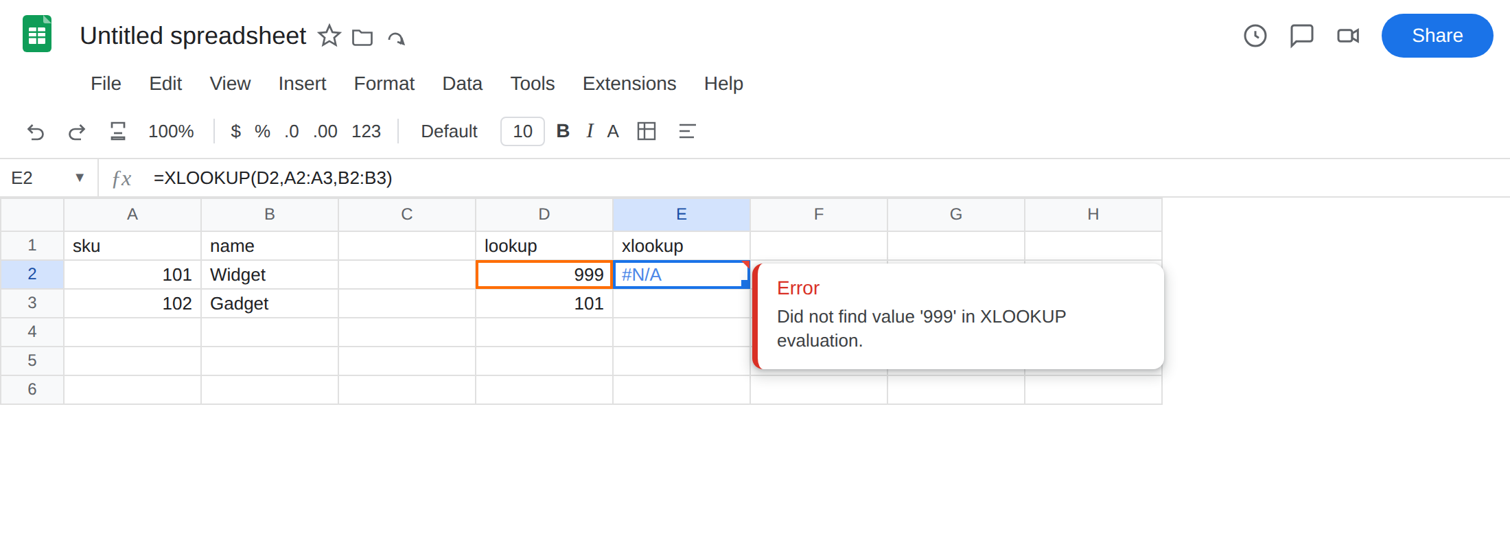Open the zoom 100% dropdown
This screenshot has width=1510, height=549.
point(171,131)
